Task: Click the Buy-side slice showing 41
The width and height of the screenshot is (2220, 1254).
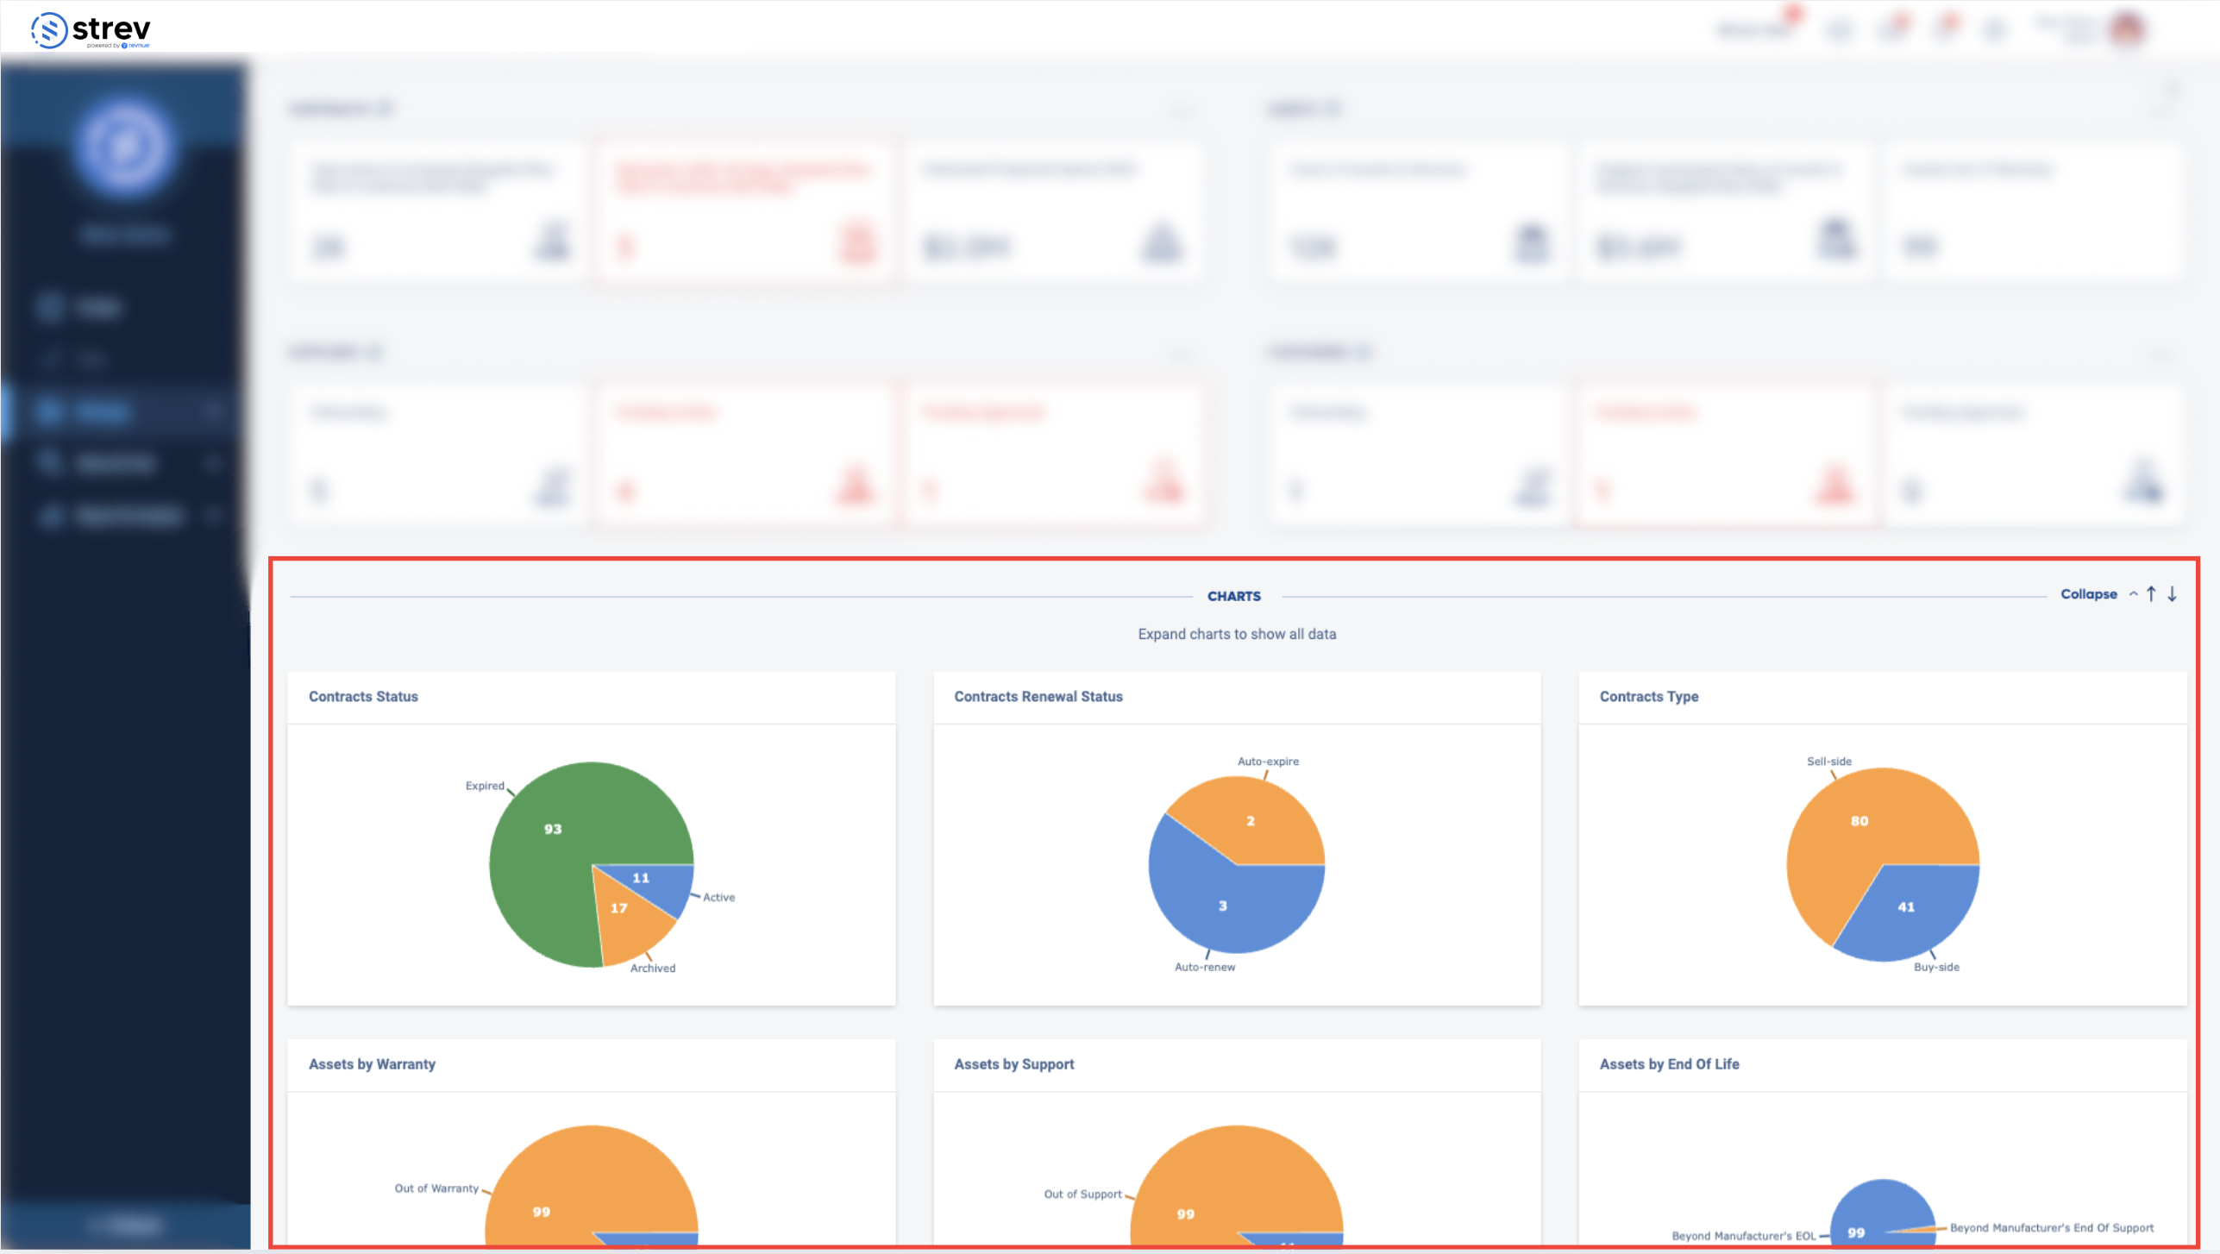Action: [x=1906, y=907]
